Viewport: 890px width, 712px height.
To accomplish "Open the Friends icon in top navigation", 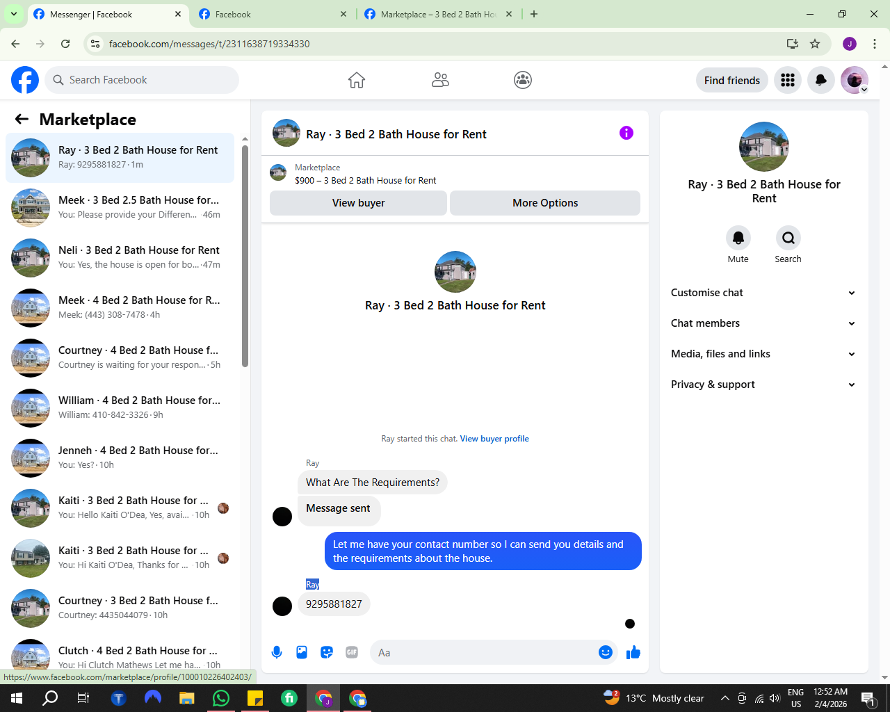I will point(440,80).
